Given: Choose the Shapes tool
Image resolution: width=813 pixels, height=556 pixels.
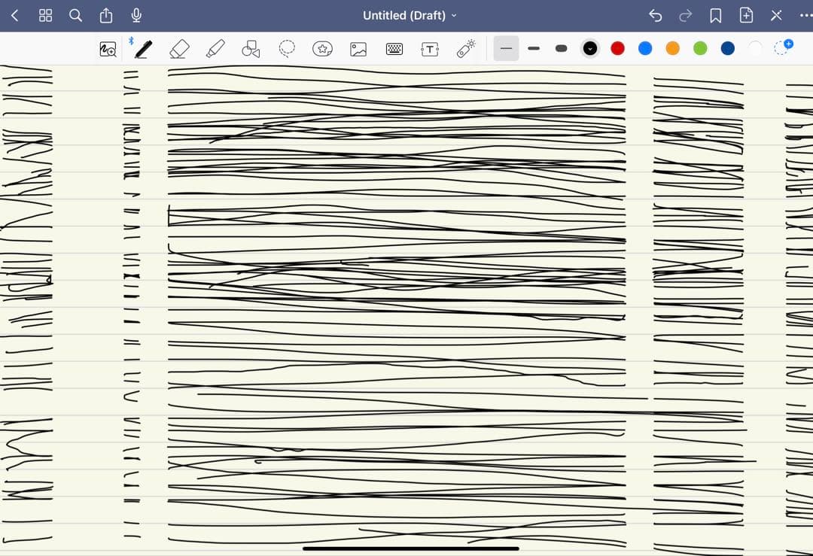Looking at the screenshot, I should tap(251, 49).
